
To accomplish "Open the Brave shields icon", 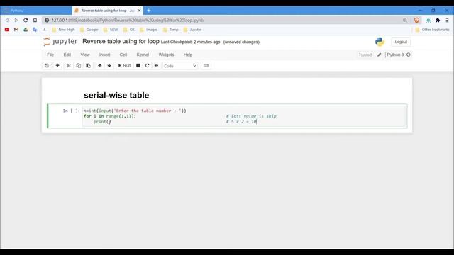I will [416, 21].
